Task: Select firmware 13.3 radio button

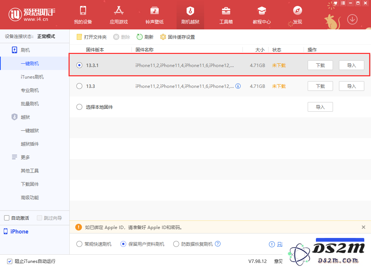Action: [79, 86]
